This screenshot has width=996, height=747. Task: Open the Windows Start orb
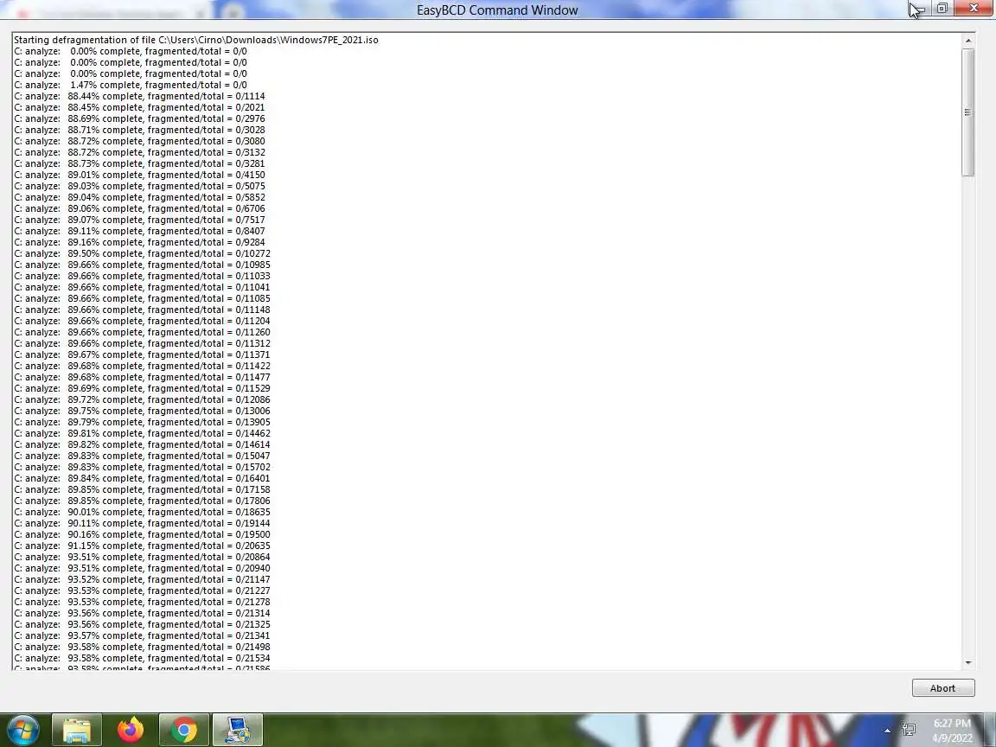[x=23, y=730]
